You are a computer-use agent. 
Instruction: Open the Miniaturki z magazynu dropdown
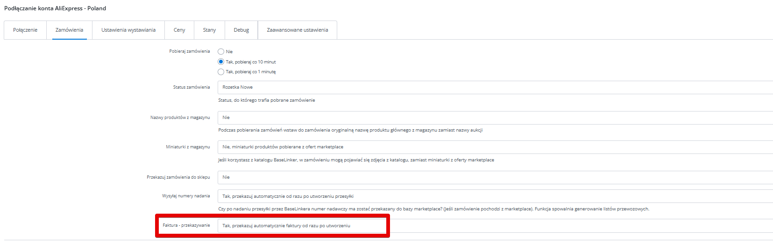[495, 147]
